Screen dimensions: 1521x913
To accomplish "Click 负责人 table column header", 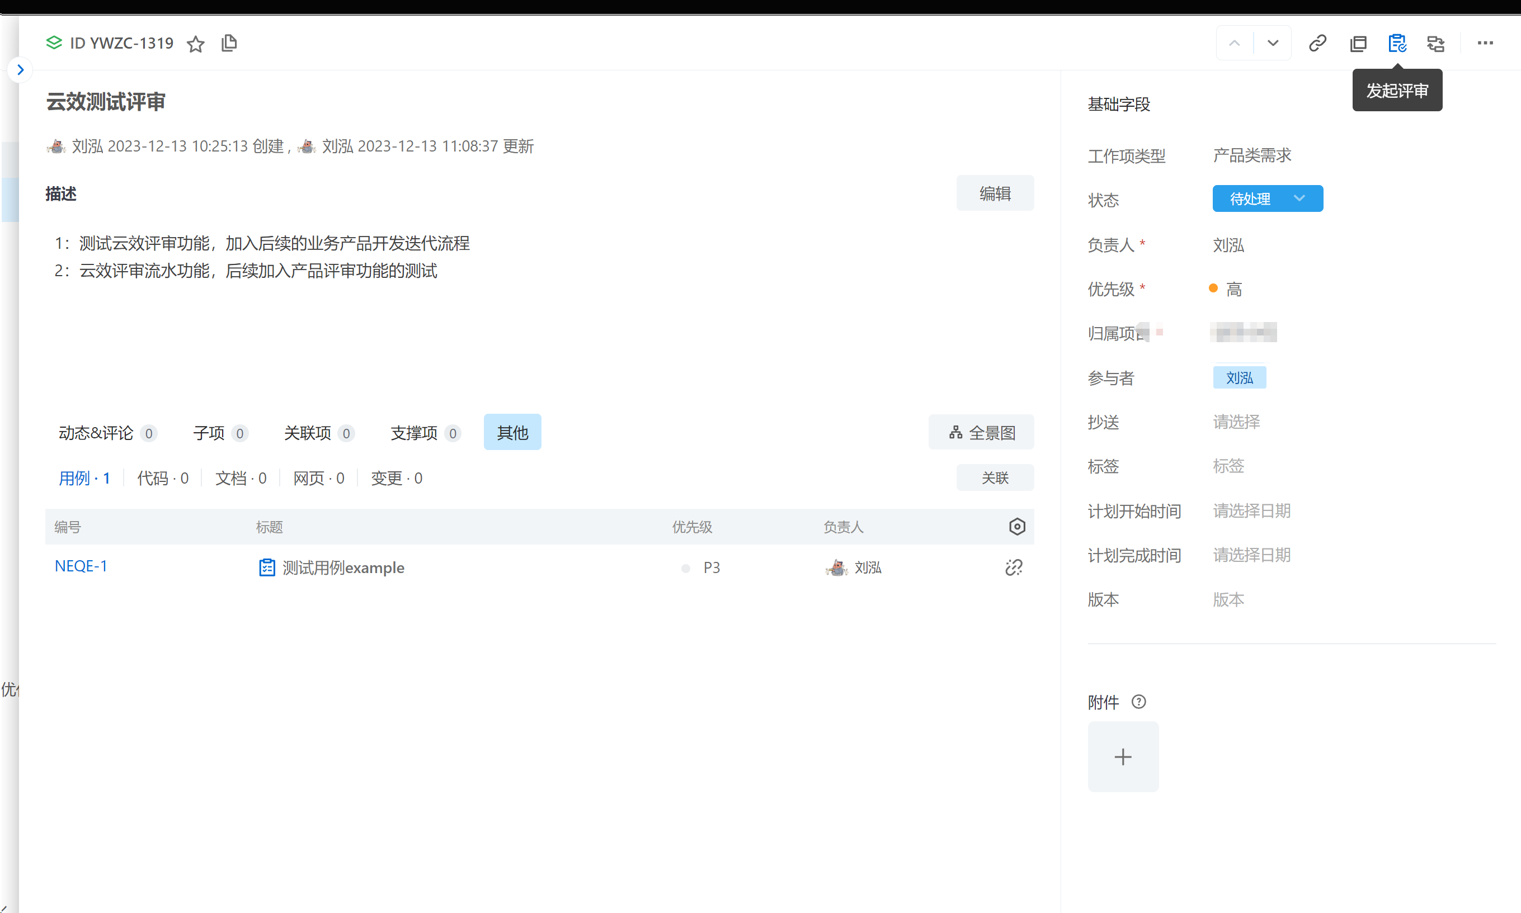I will 843,527.
